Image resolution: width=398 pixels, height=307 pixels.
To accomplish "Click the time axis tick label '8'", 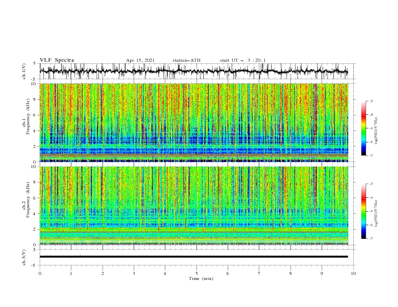I will [x=290, y=273].
